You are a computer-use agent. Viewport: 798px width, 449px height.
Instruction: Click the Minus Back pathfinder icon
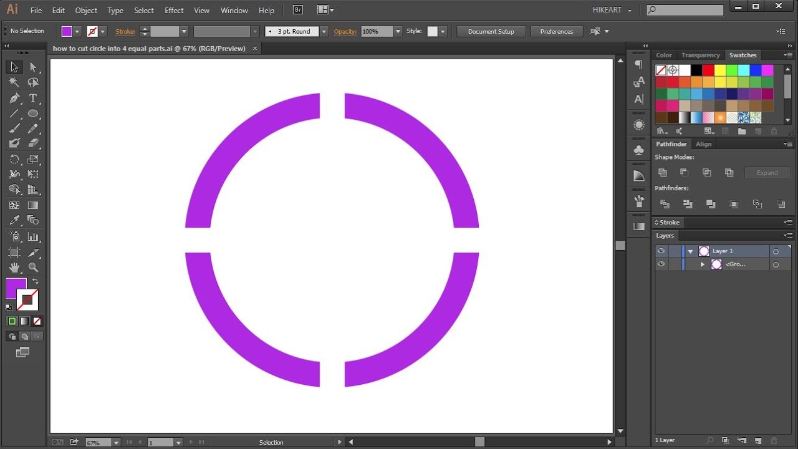[781, 204]
